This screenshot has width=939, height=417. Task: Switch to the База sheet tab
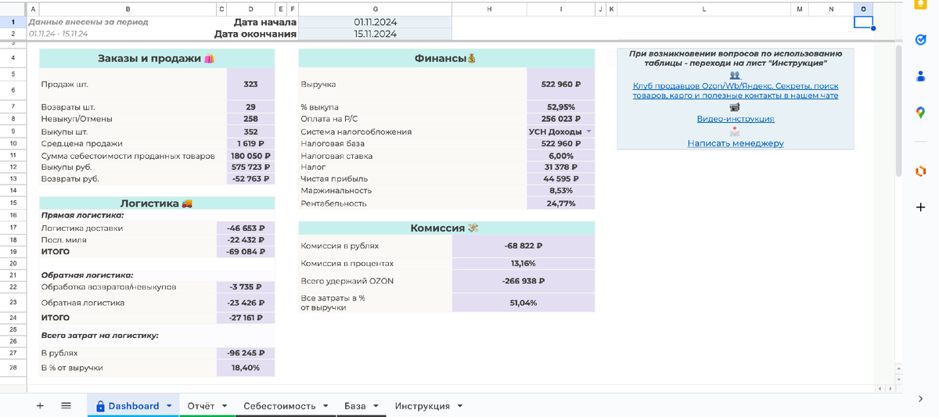[354, 406]
